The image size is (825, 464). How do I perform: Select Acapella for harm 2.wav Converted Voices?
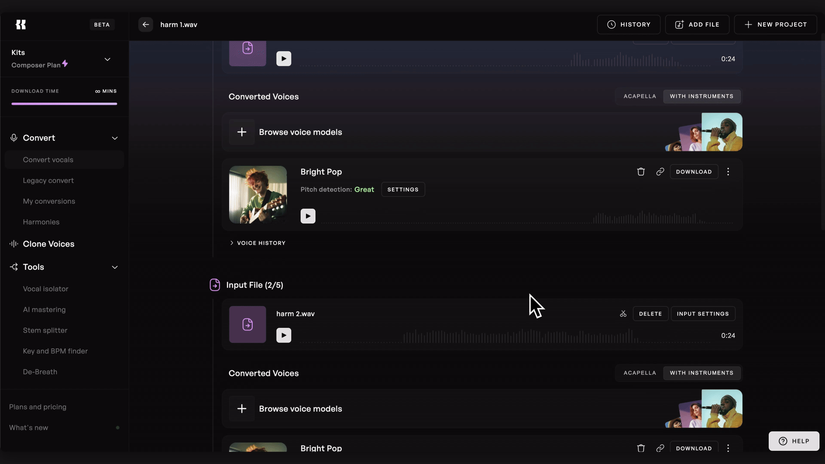click(640, 373)
